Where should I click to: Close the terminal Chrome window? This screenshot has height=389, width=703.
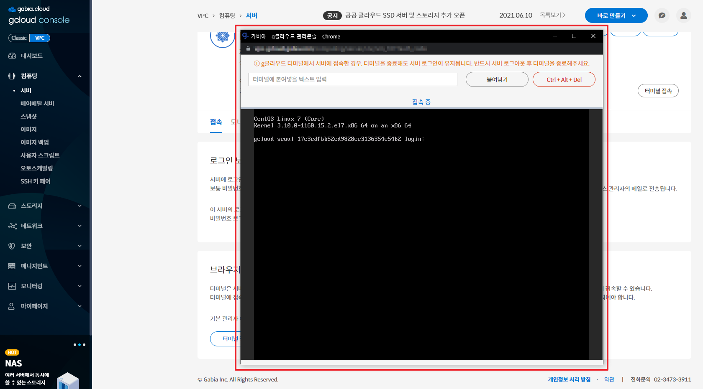(x=593, y=36)
